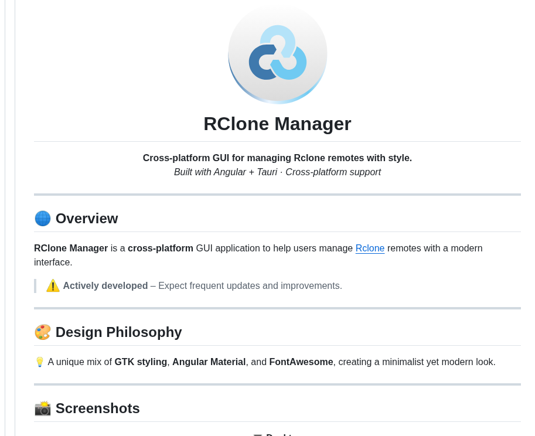Click the globe emoji beside Overview

pyautogui.click(x=43, y=219)
